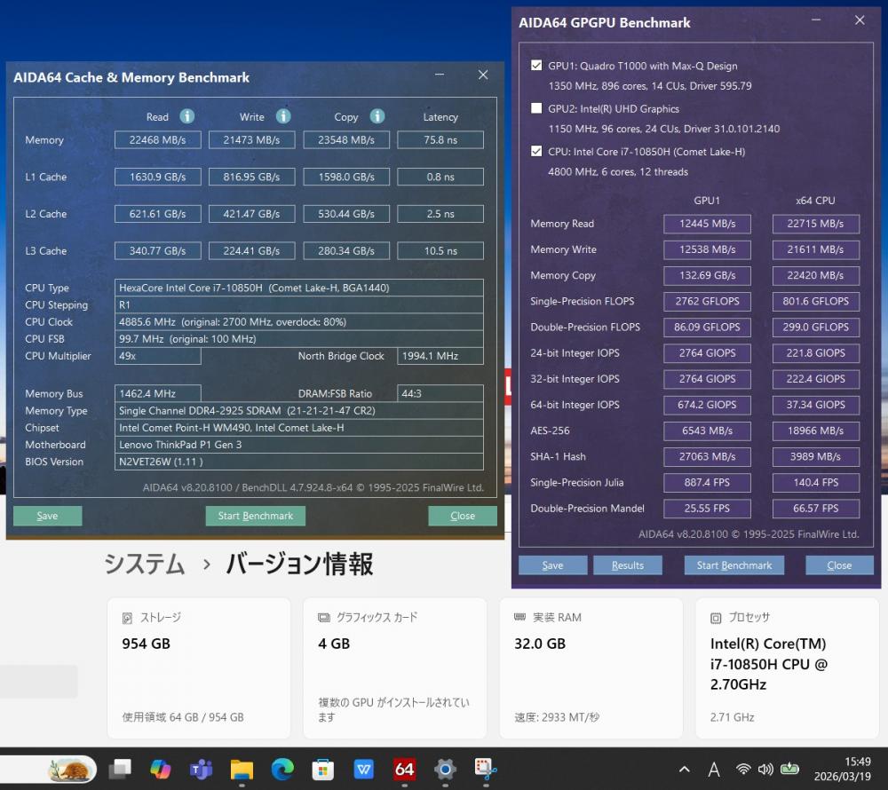Click the Task View taskbar icon
Screen dimensions: 888x790
click(x=120, y=769)
